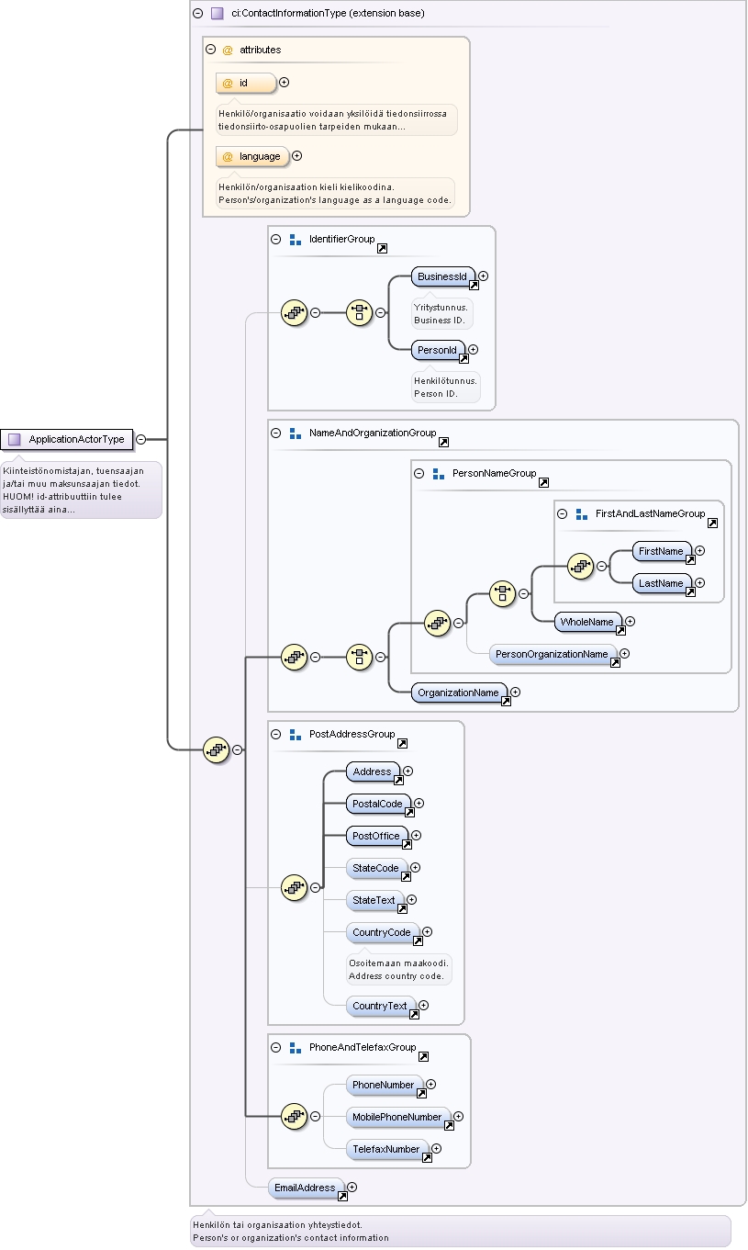Collapse the PersonNameGroup box via minus toggle
Screen dimensions: 748x1250
(x=419, y=473)
